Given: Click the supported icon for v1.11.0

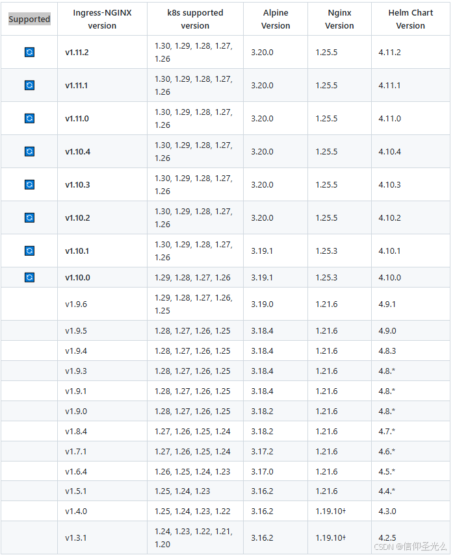Looking at the screenshot, I should tap(29, 119).
